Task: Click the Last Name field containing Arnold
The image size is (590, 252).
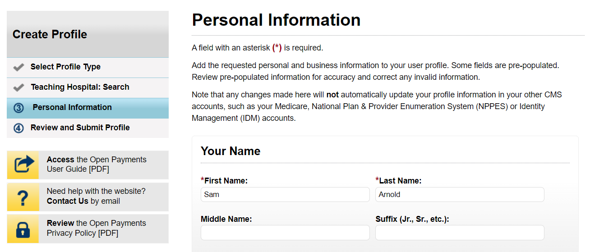Action: tap(459, 195)
